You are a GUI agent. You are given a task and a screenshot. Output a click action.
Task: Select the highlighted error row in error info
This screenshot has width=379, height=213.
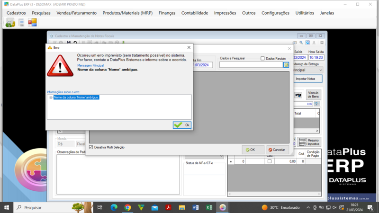(x=76, y=98)
